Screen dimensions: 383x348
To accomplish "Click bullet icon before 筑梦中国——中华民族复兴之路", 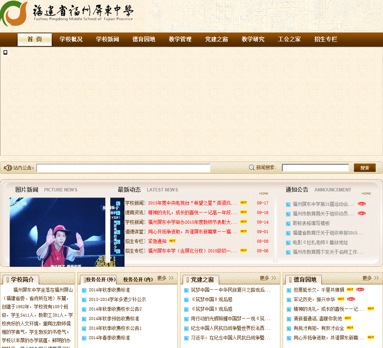I will [186, 290].
